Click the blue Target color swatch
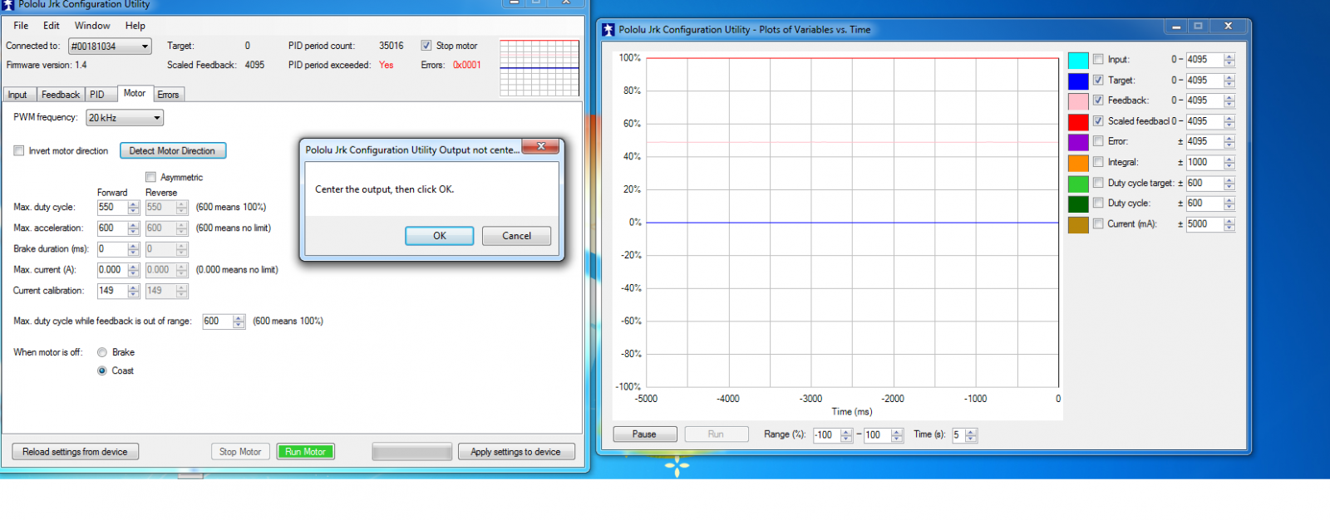 pos(1078,81)
